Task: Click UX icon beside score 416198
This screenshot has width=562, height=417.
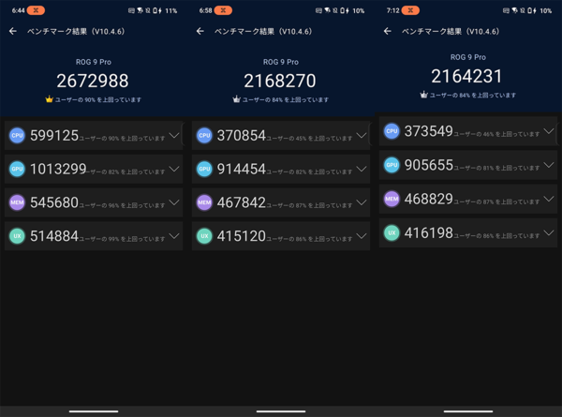Action: click(x=392, y=232)
